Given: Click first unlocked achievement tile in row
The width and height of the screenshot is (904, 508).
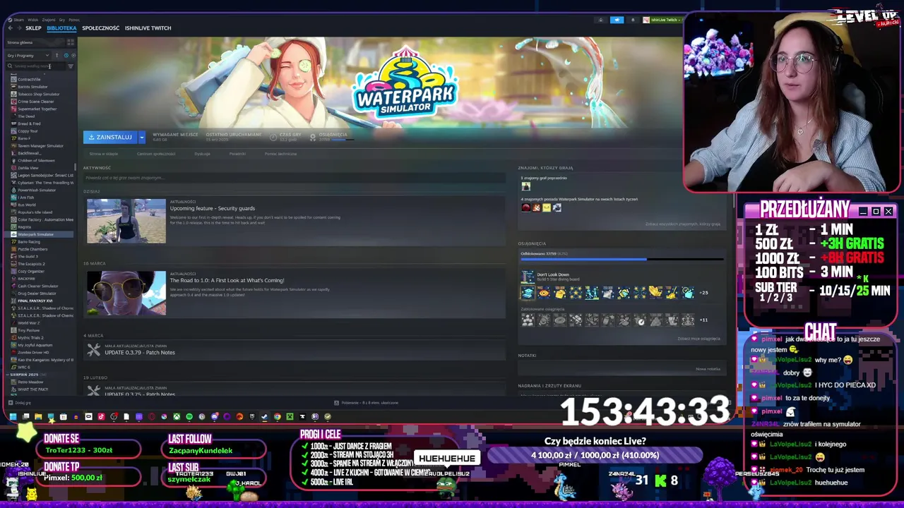Looking at the screenshot, I should [528, 293].
